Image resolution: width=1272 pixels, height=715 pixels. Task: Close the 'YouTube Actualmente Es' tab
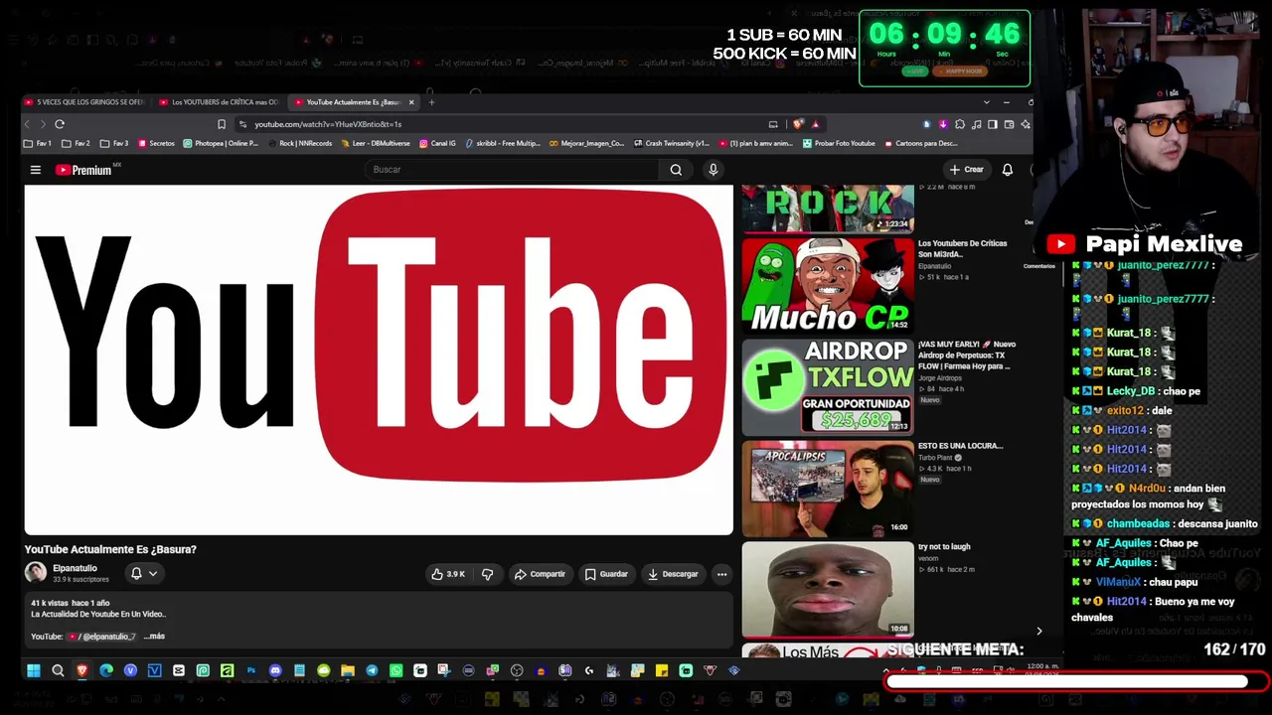coord(411,102)
